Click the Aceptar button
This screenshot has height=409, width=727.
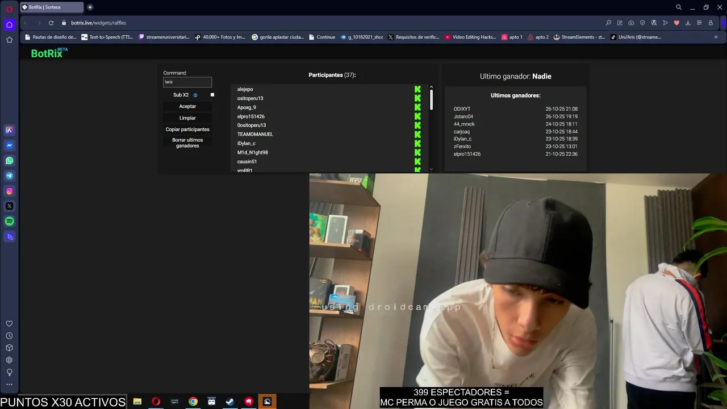coord(187,106)
